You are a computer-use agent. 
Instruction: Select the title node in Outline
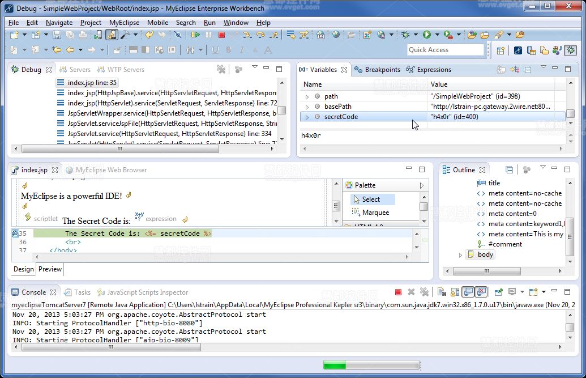pos(489,183)
